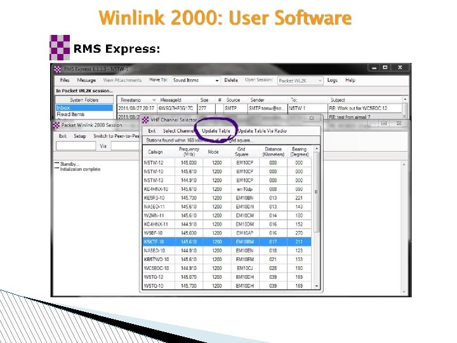Open the Message menu in RMS Express
Screen dimensions: 457x343
pos(86,80)
